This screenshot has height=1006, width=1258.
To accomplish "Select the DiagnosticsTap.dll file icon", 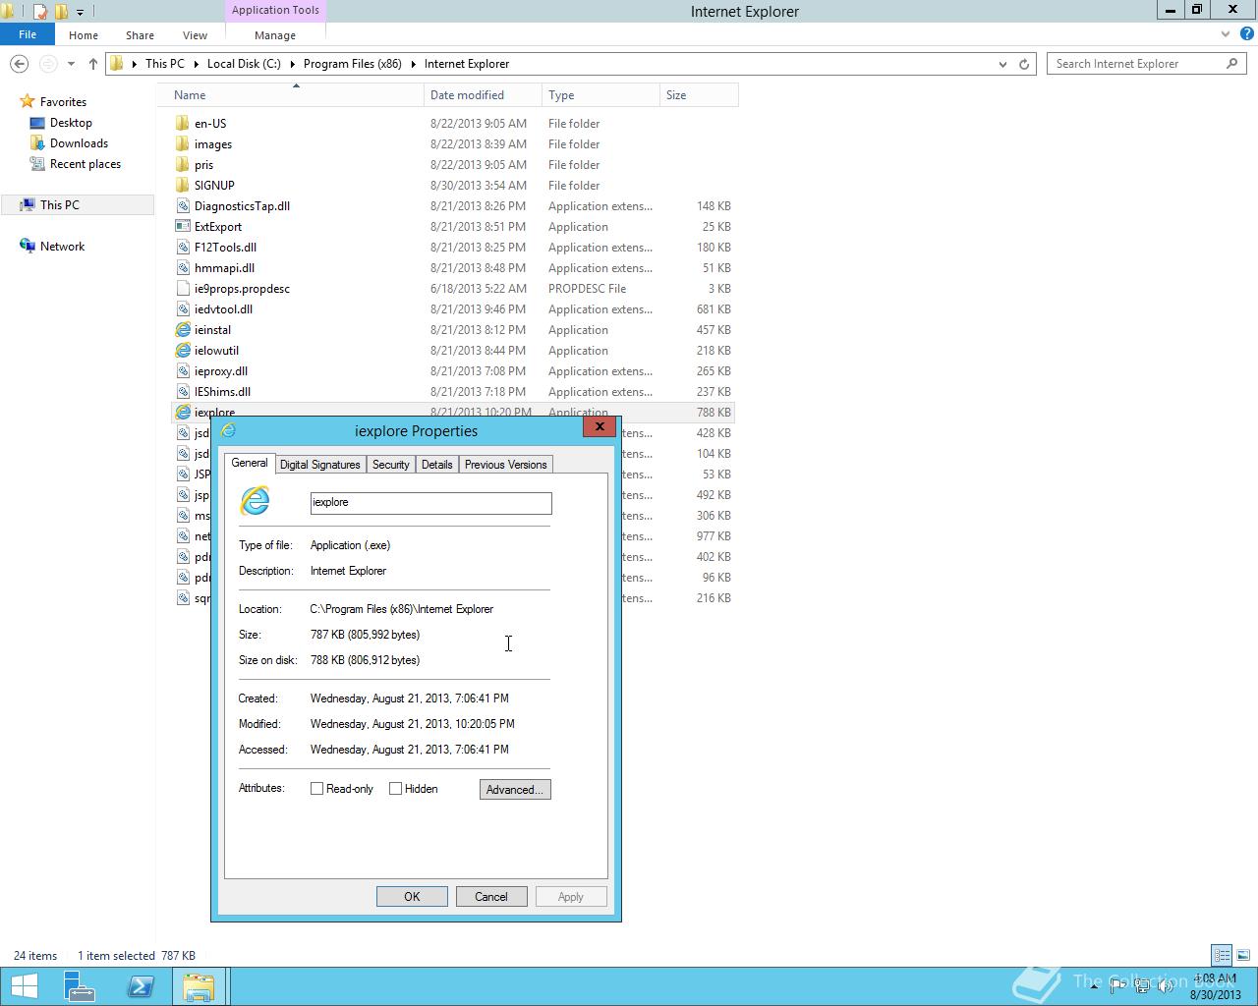I will click(x=182, y=206).
